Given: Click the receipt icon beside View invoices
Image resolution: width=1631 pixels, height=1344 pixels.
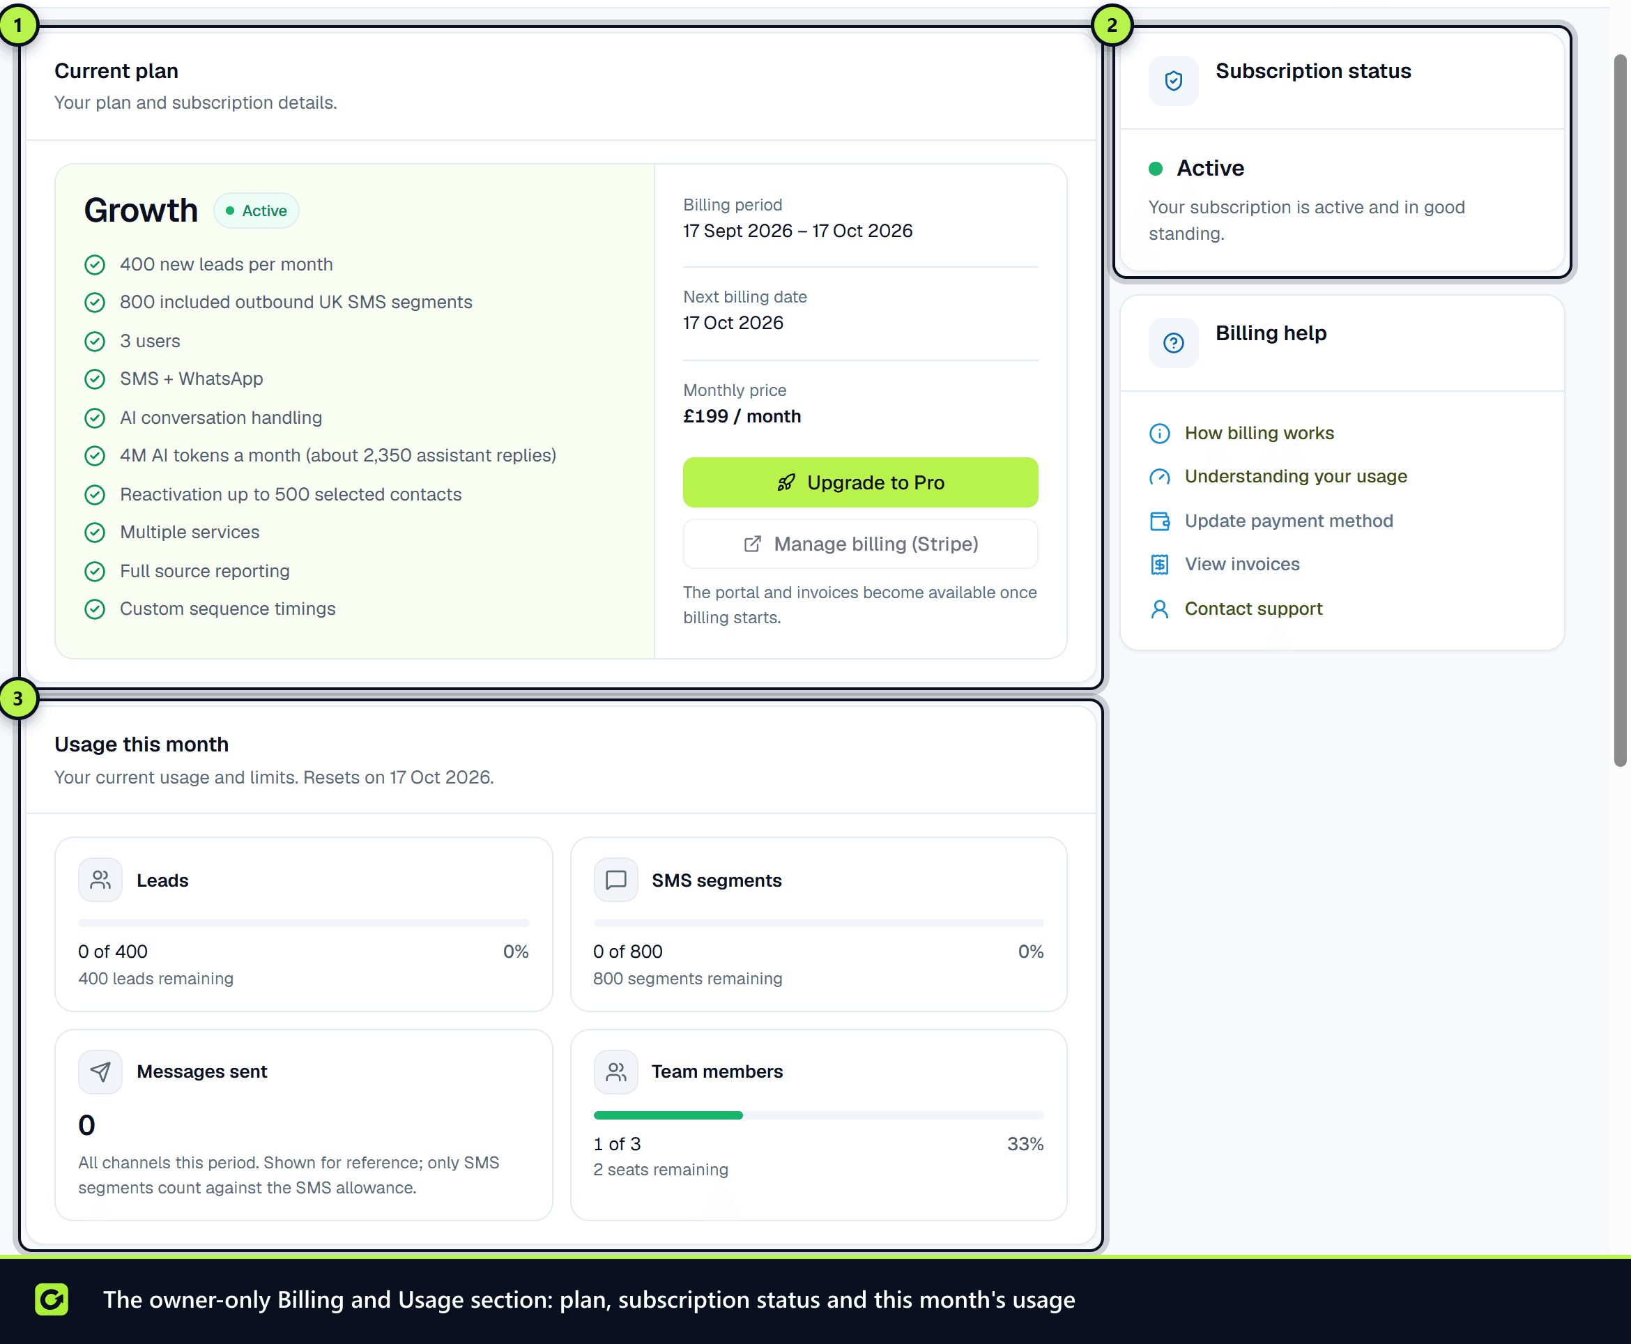Looking at the screenshot, I should (1159, 565).
